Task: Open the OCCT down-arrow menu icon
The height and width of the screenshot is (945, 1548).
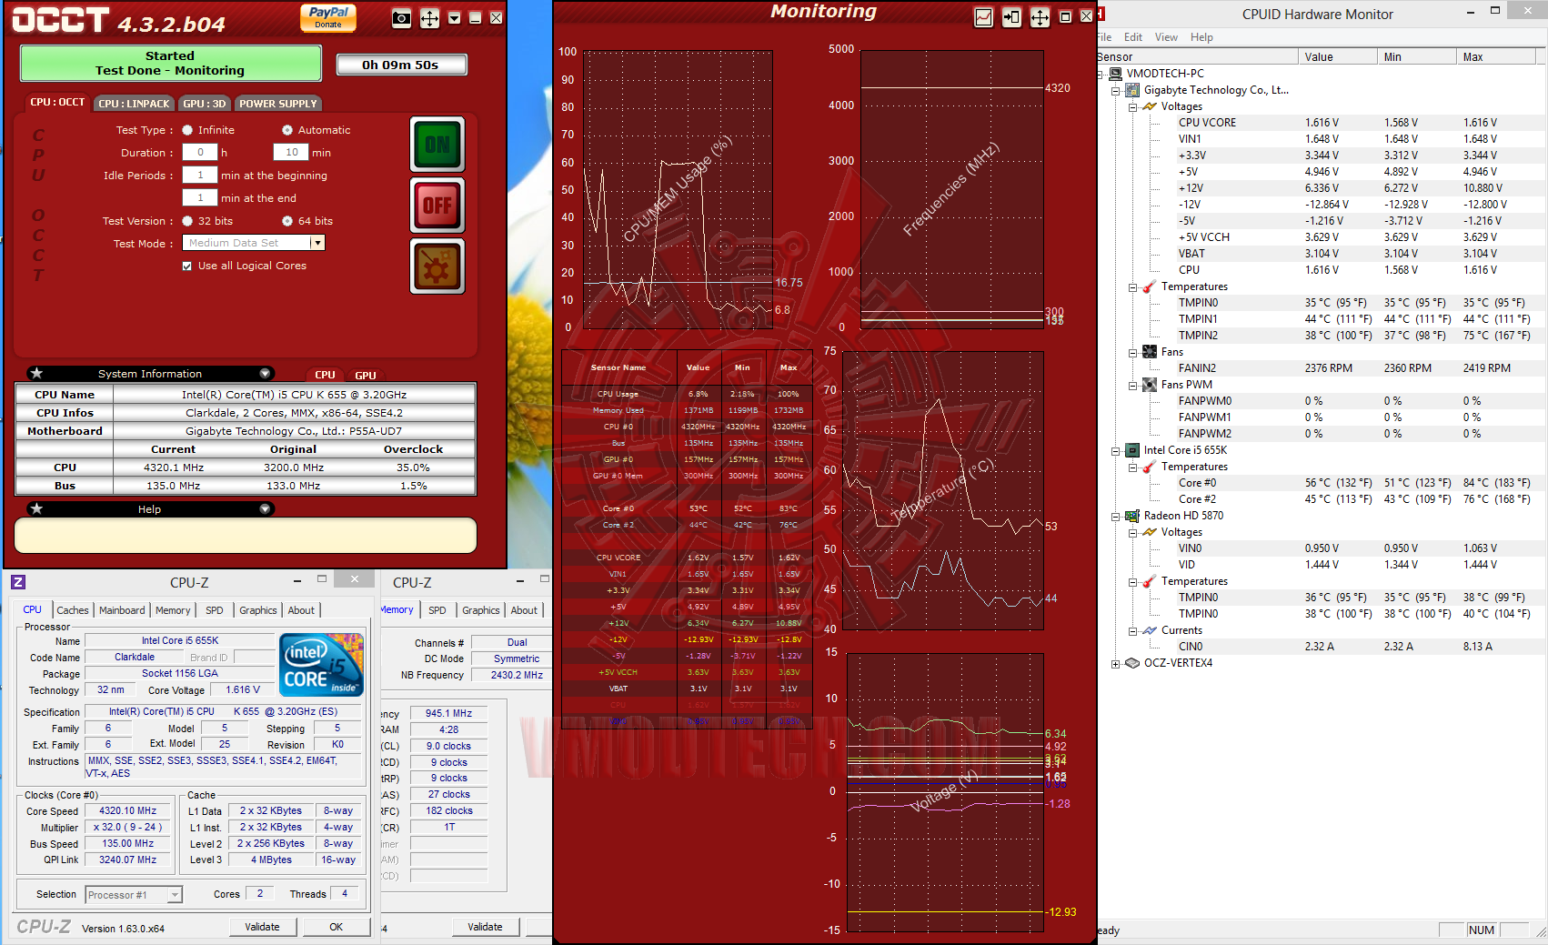Action: click(454, 18)
